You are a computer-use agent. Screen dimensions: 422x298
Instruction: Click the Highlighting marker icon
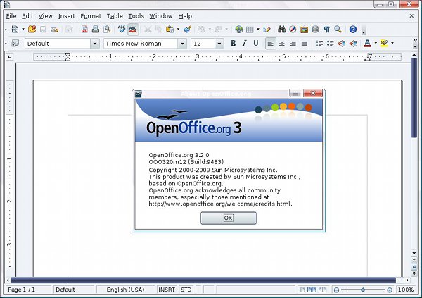384,43
